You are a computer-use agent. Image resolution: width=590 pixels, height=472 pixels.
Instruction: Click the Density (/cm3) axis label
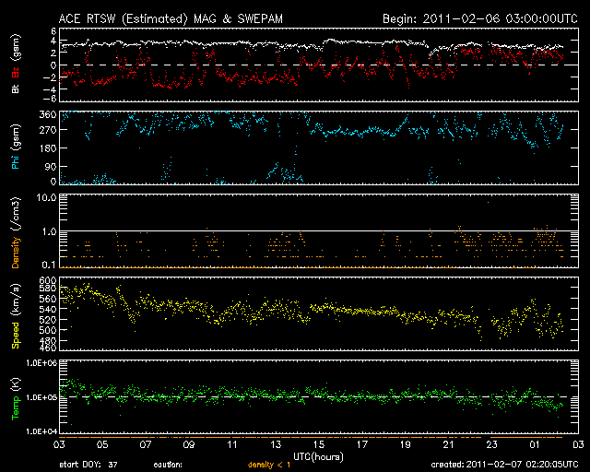click(x=15, y=230)
